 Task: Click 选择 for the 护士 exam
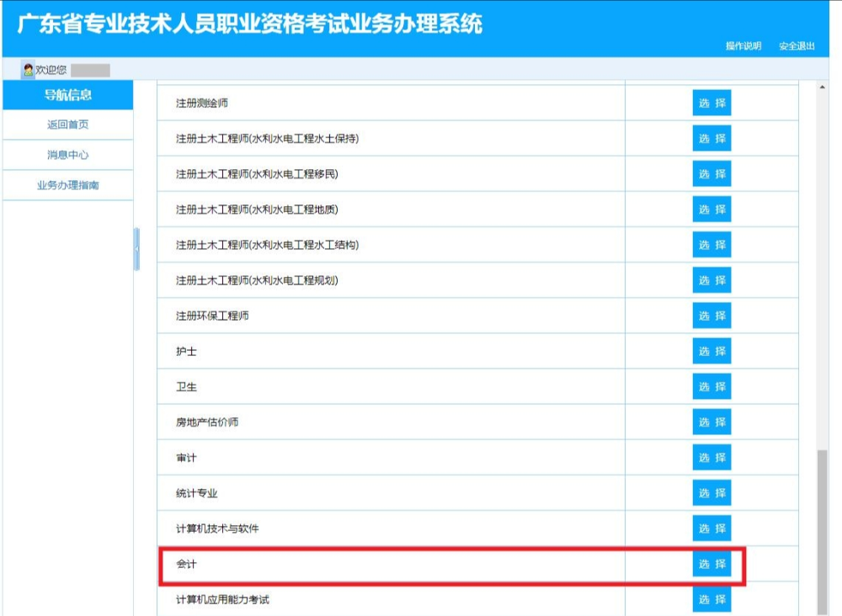coord(712,351)
